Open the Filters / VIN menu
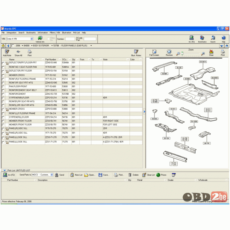The height and width of the screenshot is (230, 230). click(x=55, y=33)
